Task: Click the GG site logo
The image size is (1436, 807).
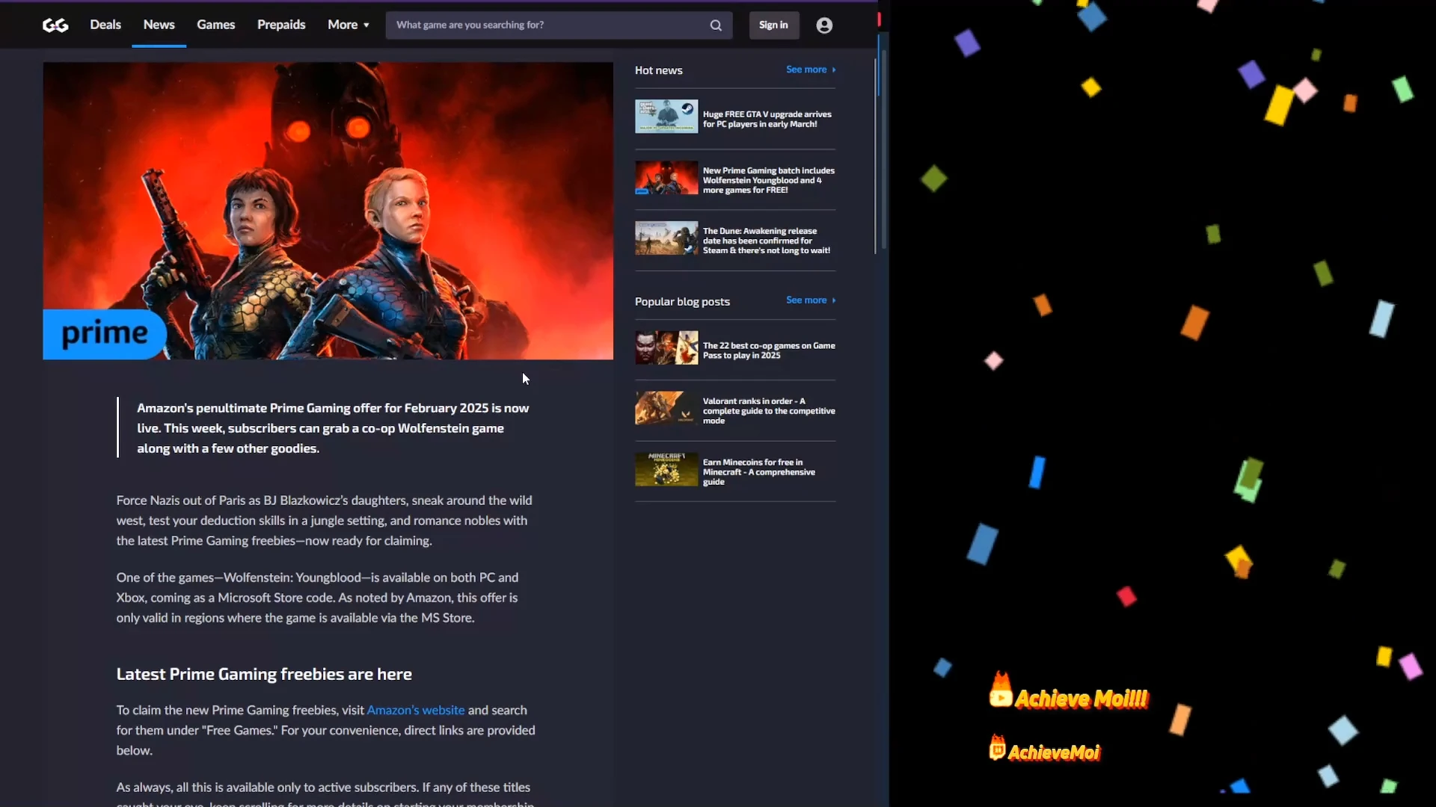Action: [x=55, y=25]
